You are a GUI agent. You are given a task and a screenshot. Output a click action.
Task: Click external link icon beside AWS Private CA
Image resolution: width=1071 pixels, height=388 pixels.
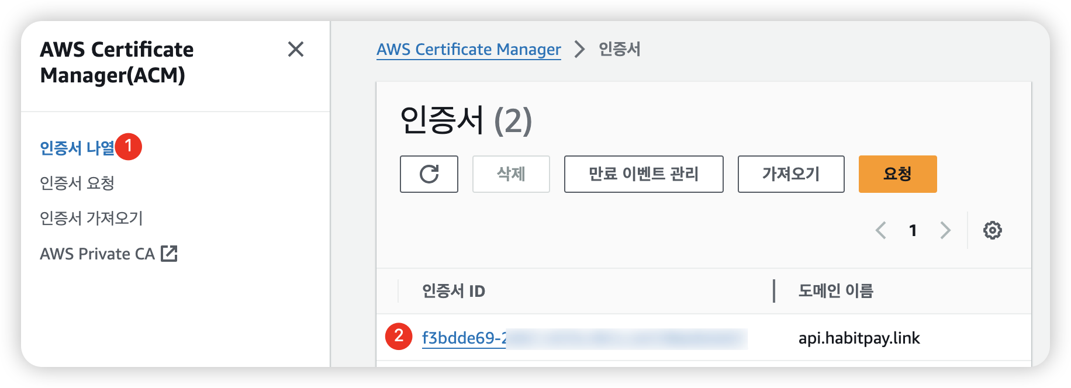click(x=169, y=254)
